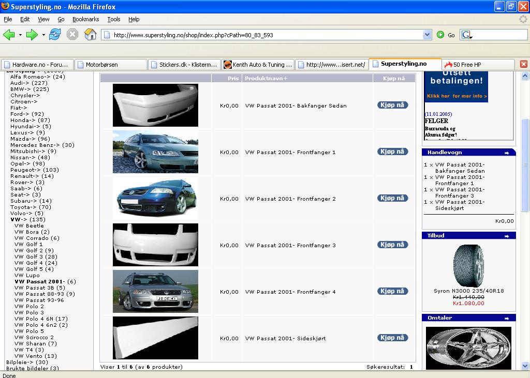
Task: Open the VW Passat 2001- Frontfanger 1 link
Action: pyautogui.click(x=290, y=153)
